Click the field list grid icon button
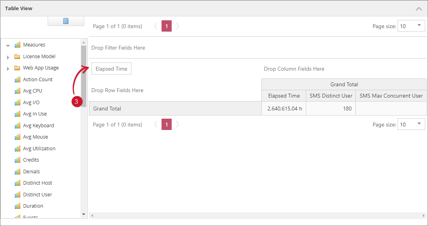Image resolution: width=428 pixels, height=226 pixels. [x=66, y=21]
